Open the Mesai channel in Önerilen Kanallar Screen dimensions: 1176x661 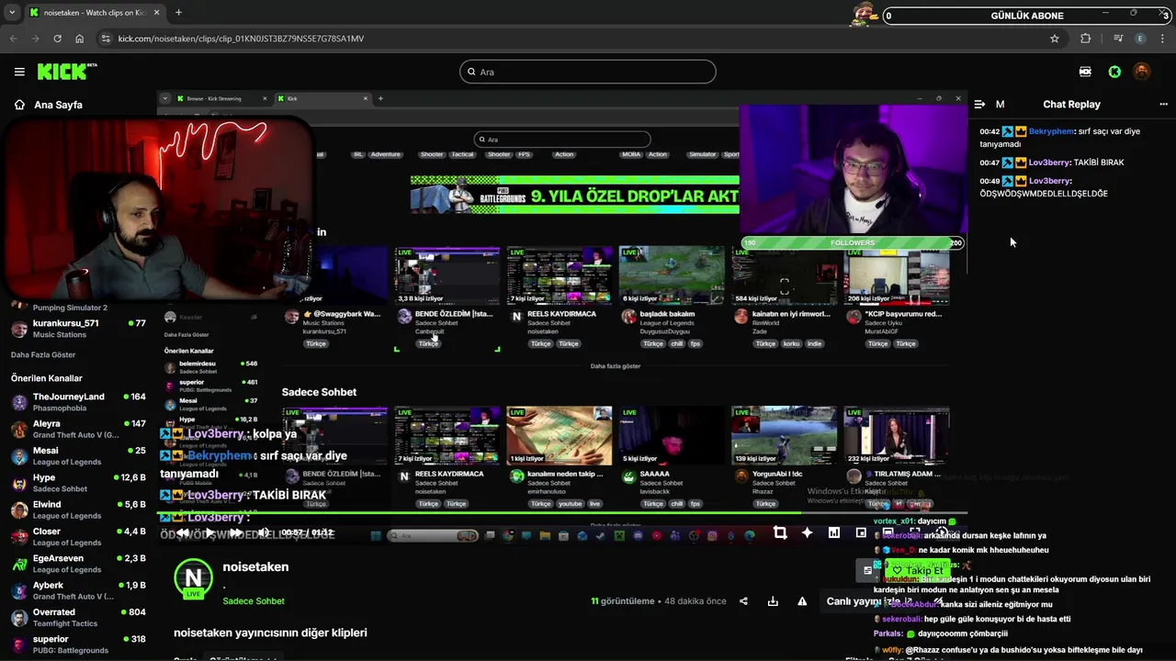[x=78, y=456]
